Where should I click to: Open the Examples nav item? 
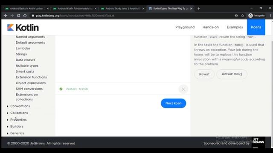click(235, 27)
